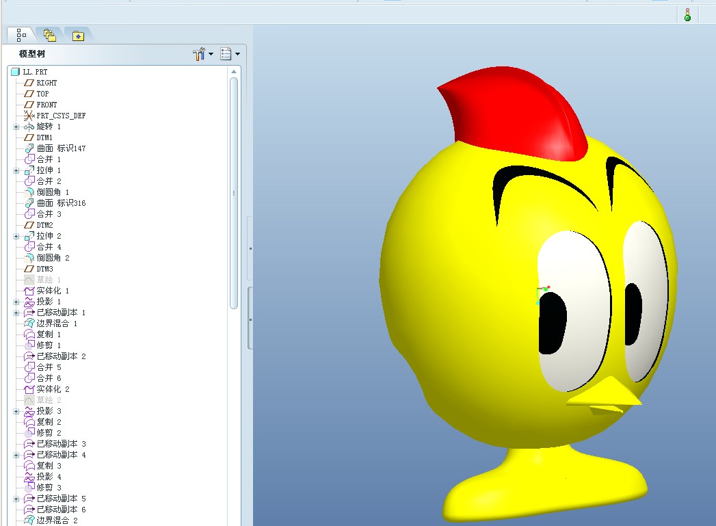The image size is (716, 526).
Task: Select the PRT_CSYS_DEF coordinate system
Action: [x=55, y=116]
